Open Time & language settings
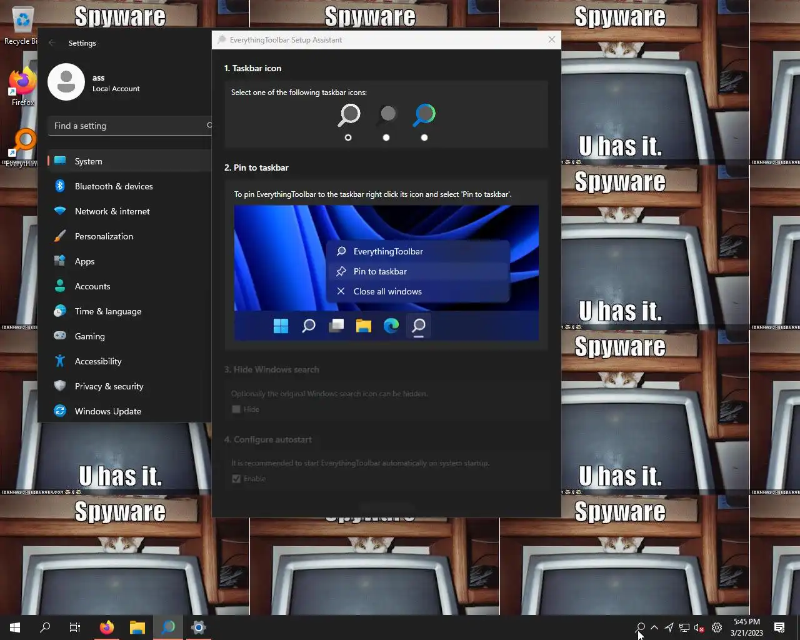Screen dimensions: 800x640 [x=130, y=311]
